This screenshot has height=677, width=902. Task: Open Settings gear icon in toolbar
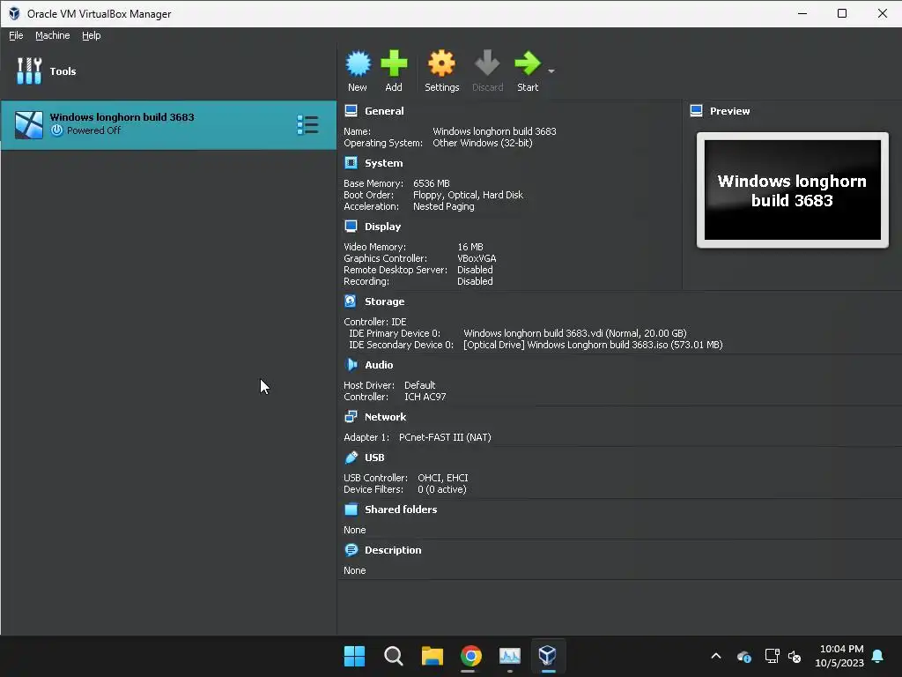click(442, 63)
